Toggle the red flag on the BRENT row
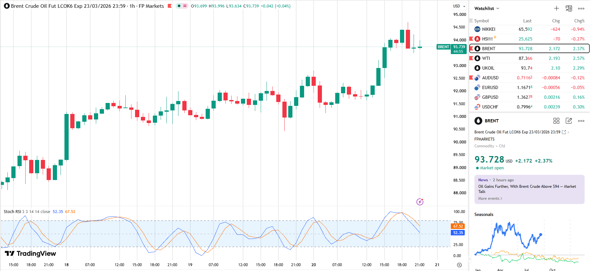Screen dimensions: 592x271 tap(472, 49)
